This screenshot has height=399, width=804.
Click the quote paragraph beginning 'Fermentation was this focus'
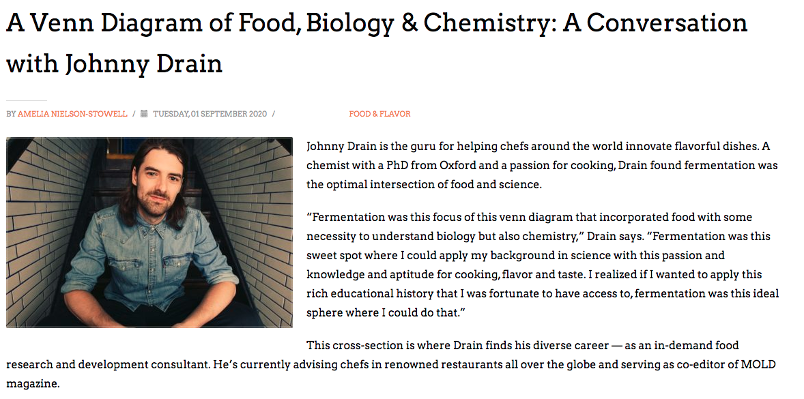(543, 264)
